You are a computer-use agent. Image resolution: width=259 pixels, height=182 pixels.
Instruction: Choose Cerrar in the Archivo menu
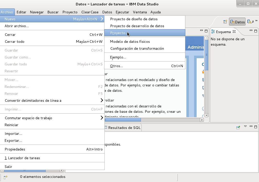click(52, 35)
